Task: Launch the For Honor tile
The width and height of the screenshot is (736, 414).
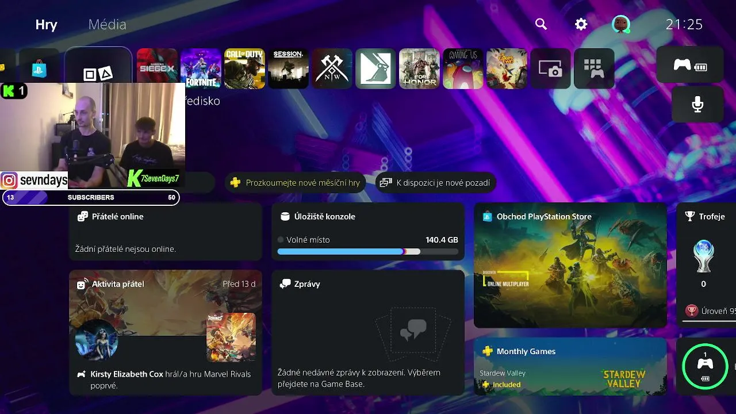Action: (419, 68)
